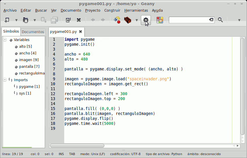This screenshot has height=158, width=247.
Task: Select sys [1] import entry
Action: 25,93
